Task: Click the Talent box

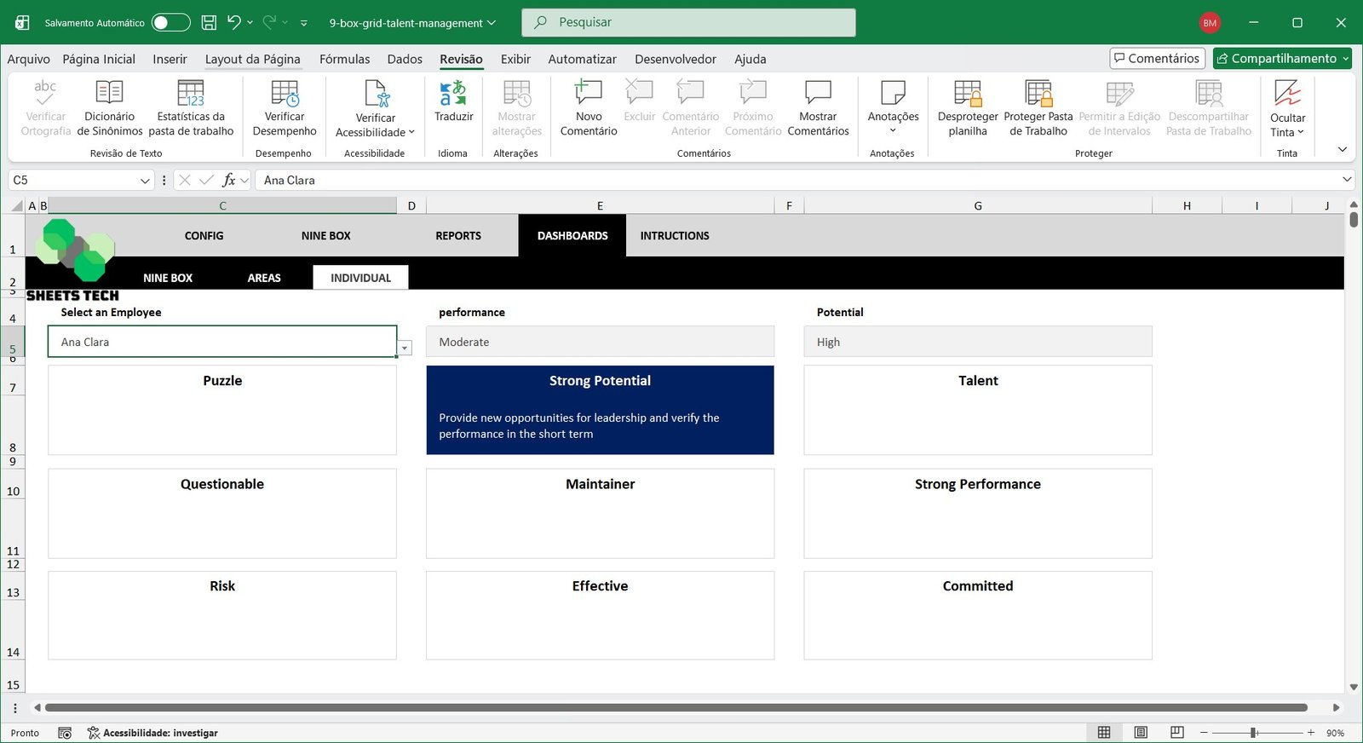Action: pos(978,410)
